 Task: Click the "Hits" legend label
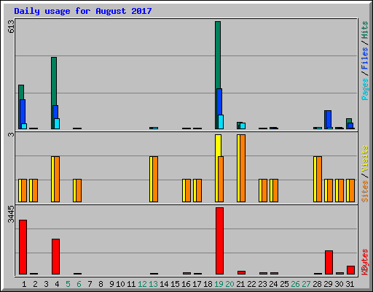click(364, 30)
